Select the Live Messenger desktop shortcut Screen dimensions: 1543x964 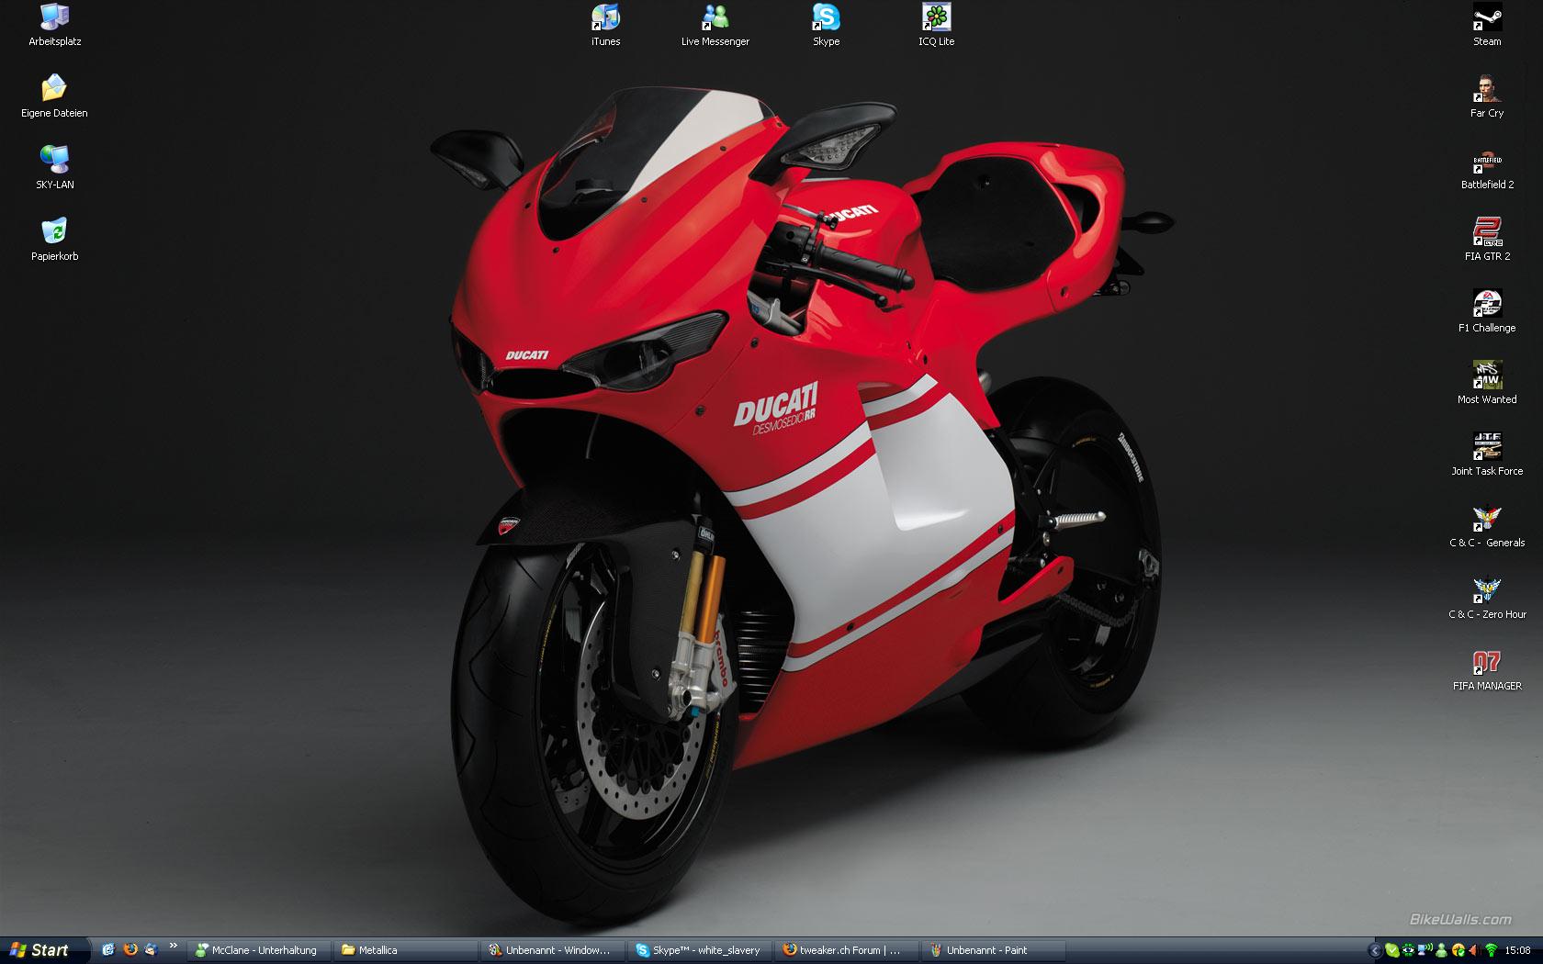pos(715,18)
